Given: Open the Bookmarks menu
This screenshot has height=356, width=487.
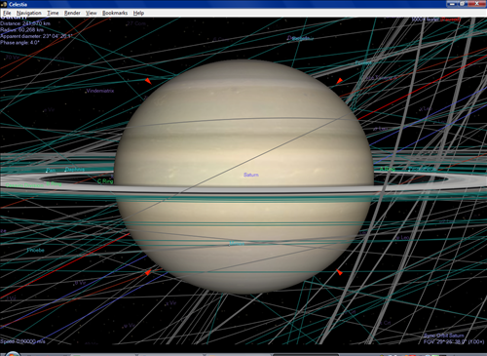Looking at the screenshot, I should pyautogui.click(x=115, y=13).
